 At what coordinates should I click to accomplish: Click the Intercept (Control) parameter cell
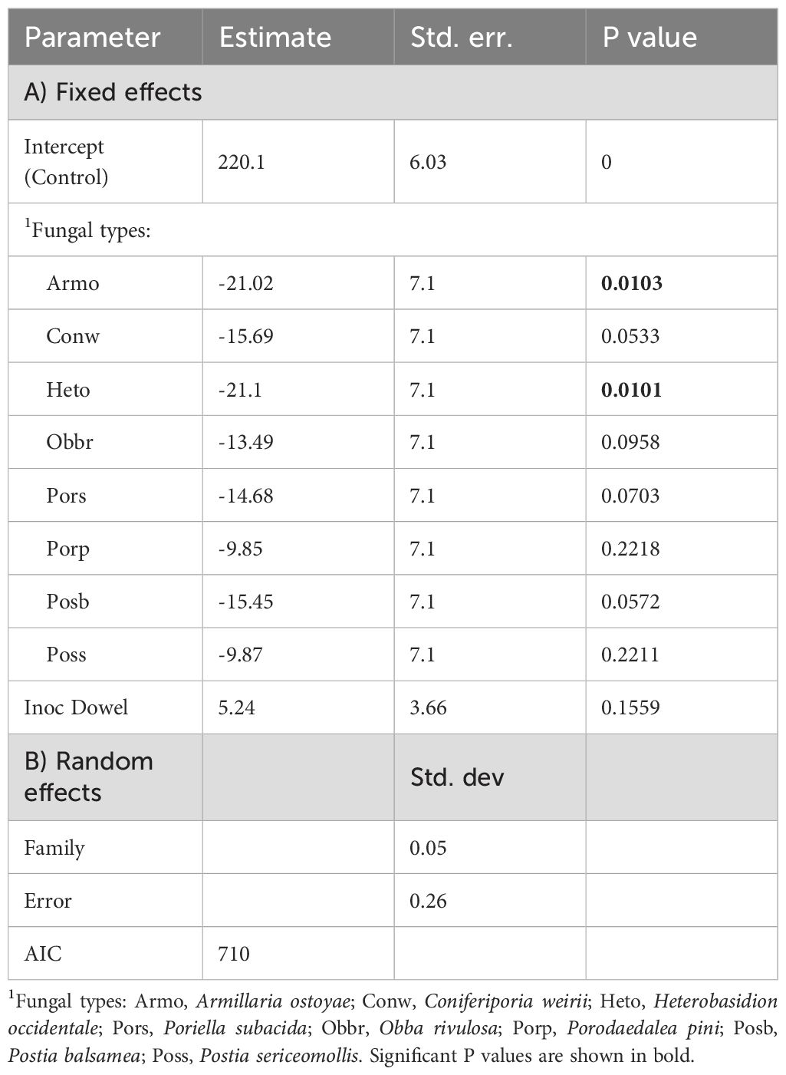pyautogui.click(x=66, y=162)
